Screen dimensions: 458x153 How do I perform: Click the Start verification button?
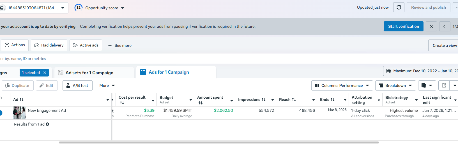(x=403, y=26)
